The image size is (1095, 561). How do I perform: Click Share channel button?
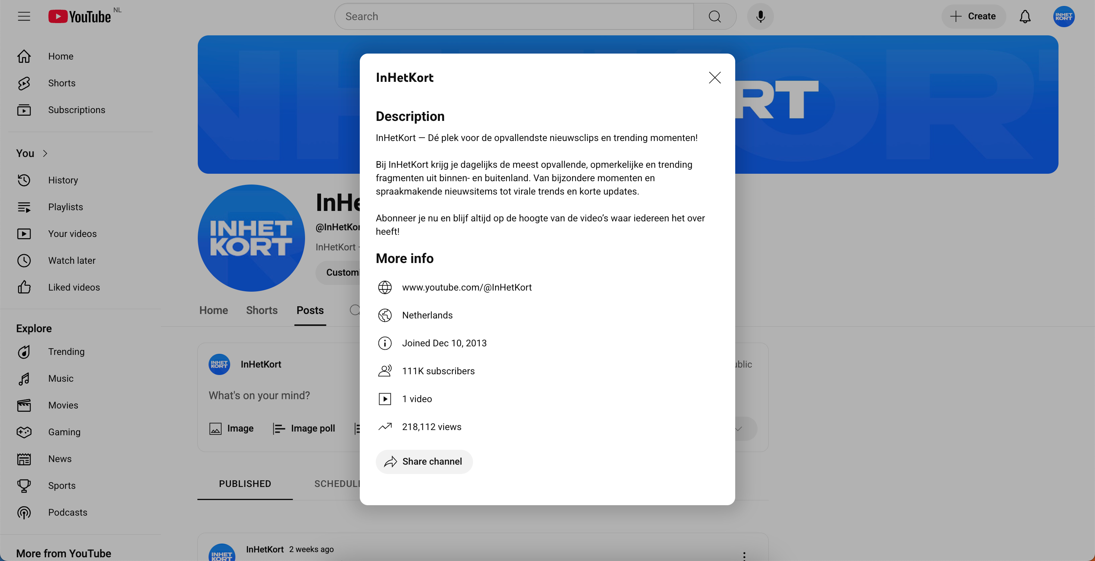[424, 462]
